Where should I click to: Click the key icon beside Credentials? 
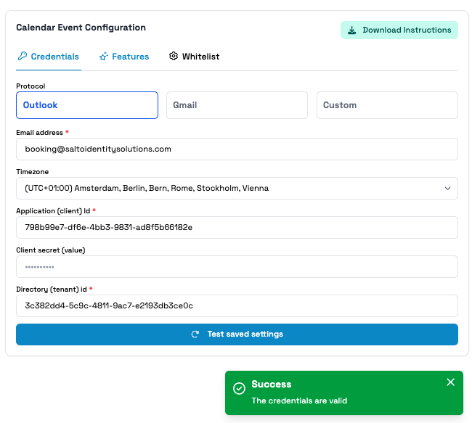23,57
